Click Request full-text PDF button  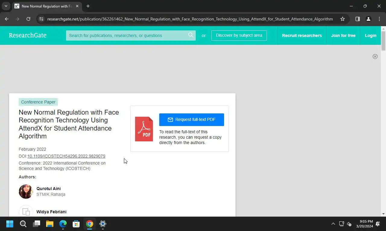(191, 119)
